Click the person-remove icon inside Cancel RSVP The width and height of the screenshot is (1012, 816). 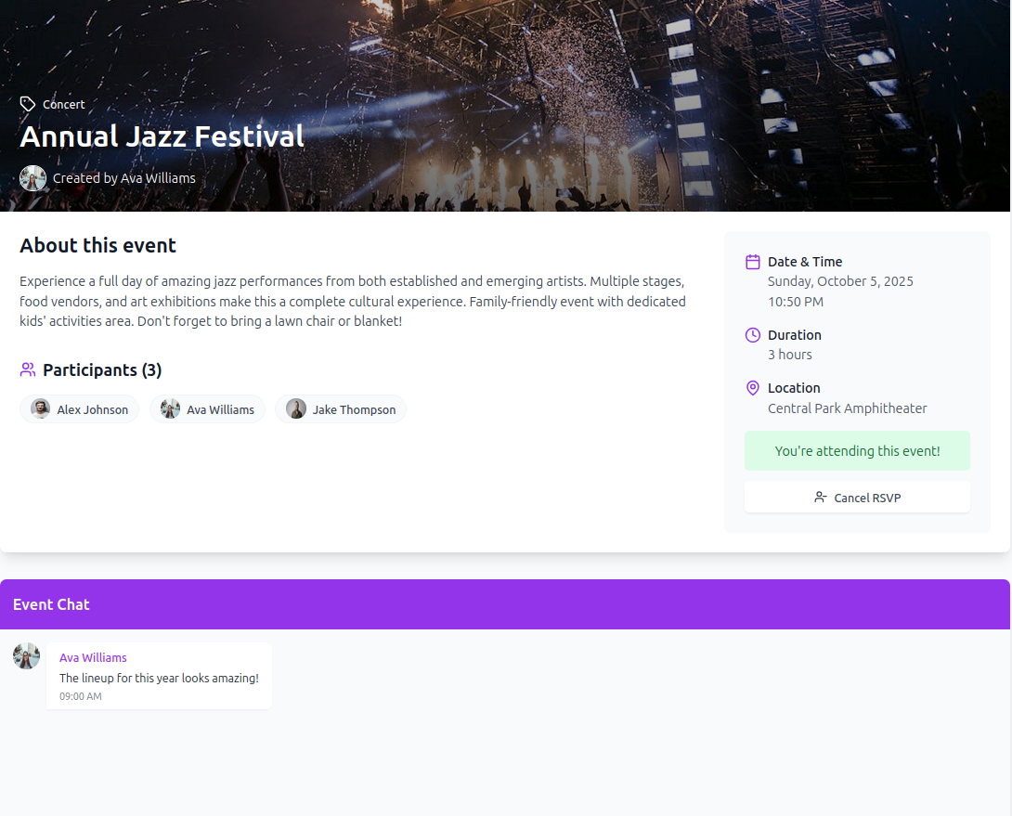tap(818, 497)
